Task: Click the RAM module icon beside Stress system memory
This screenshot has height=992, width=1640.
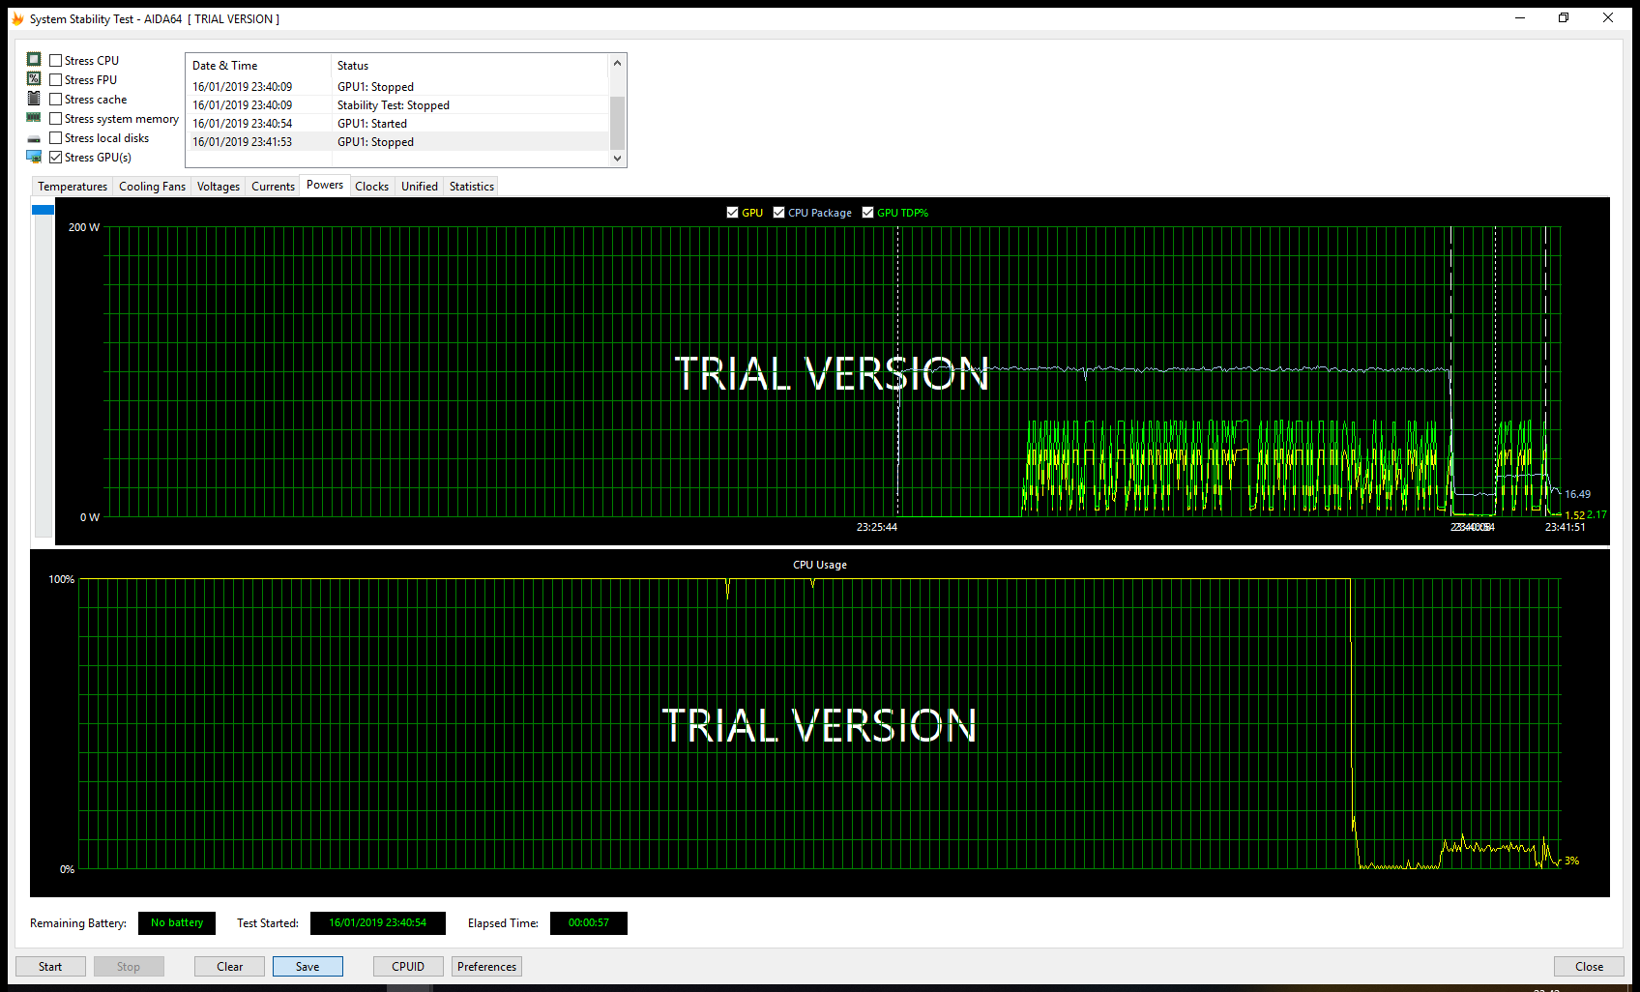Action: (34, 117)
